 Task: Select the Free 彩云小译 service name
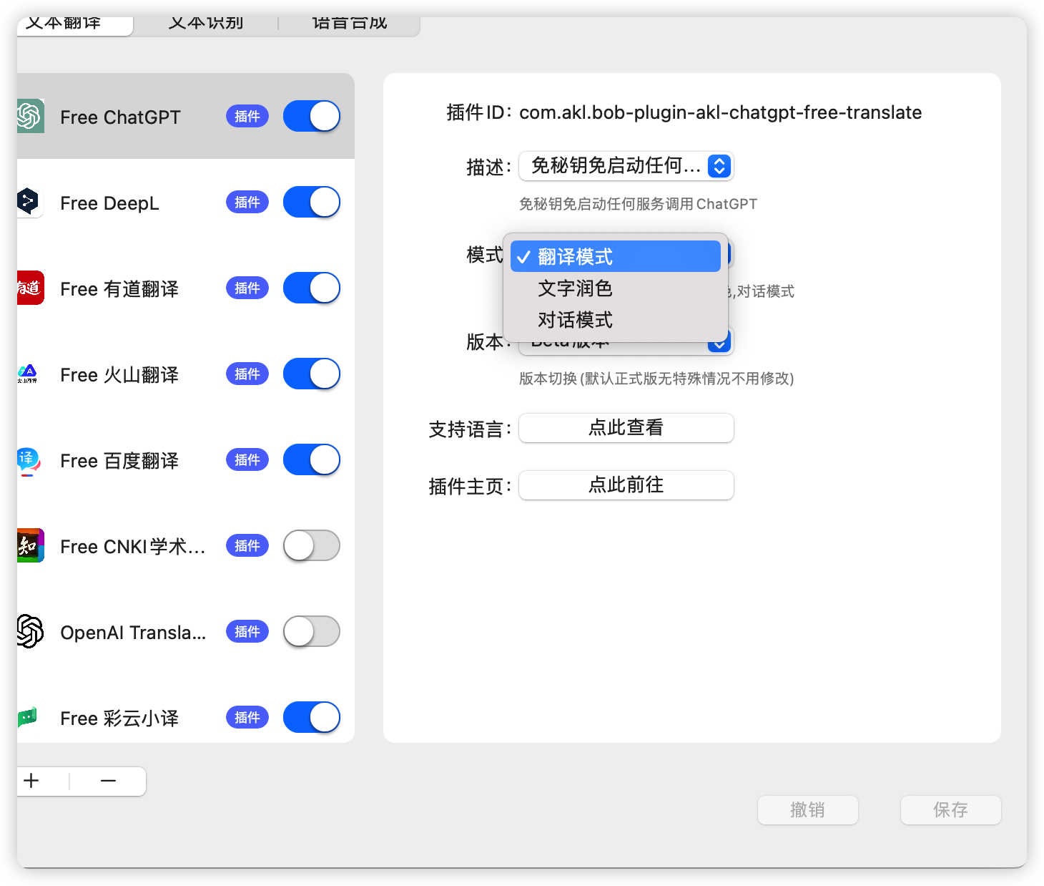119,719
